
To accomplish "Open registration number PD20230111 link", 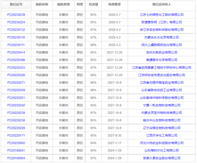I will (x=16, y=45).
